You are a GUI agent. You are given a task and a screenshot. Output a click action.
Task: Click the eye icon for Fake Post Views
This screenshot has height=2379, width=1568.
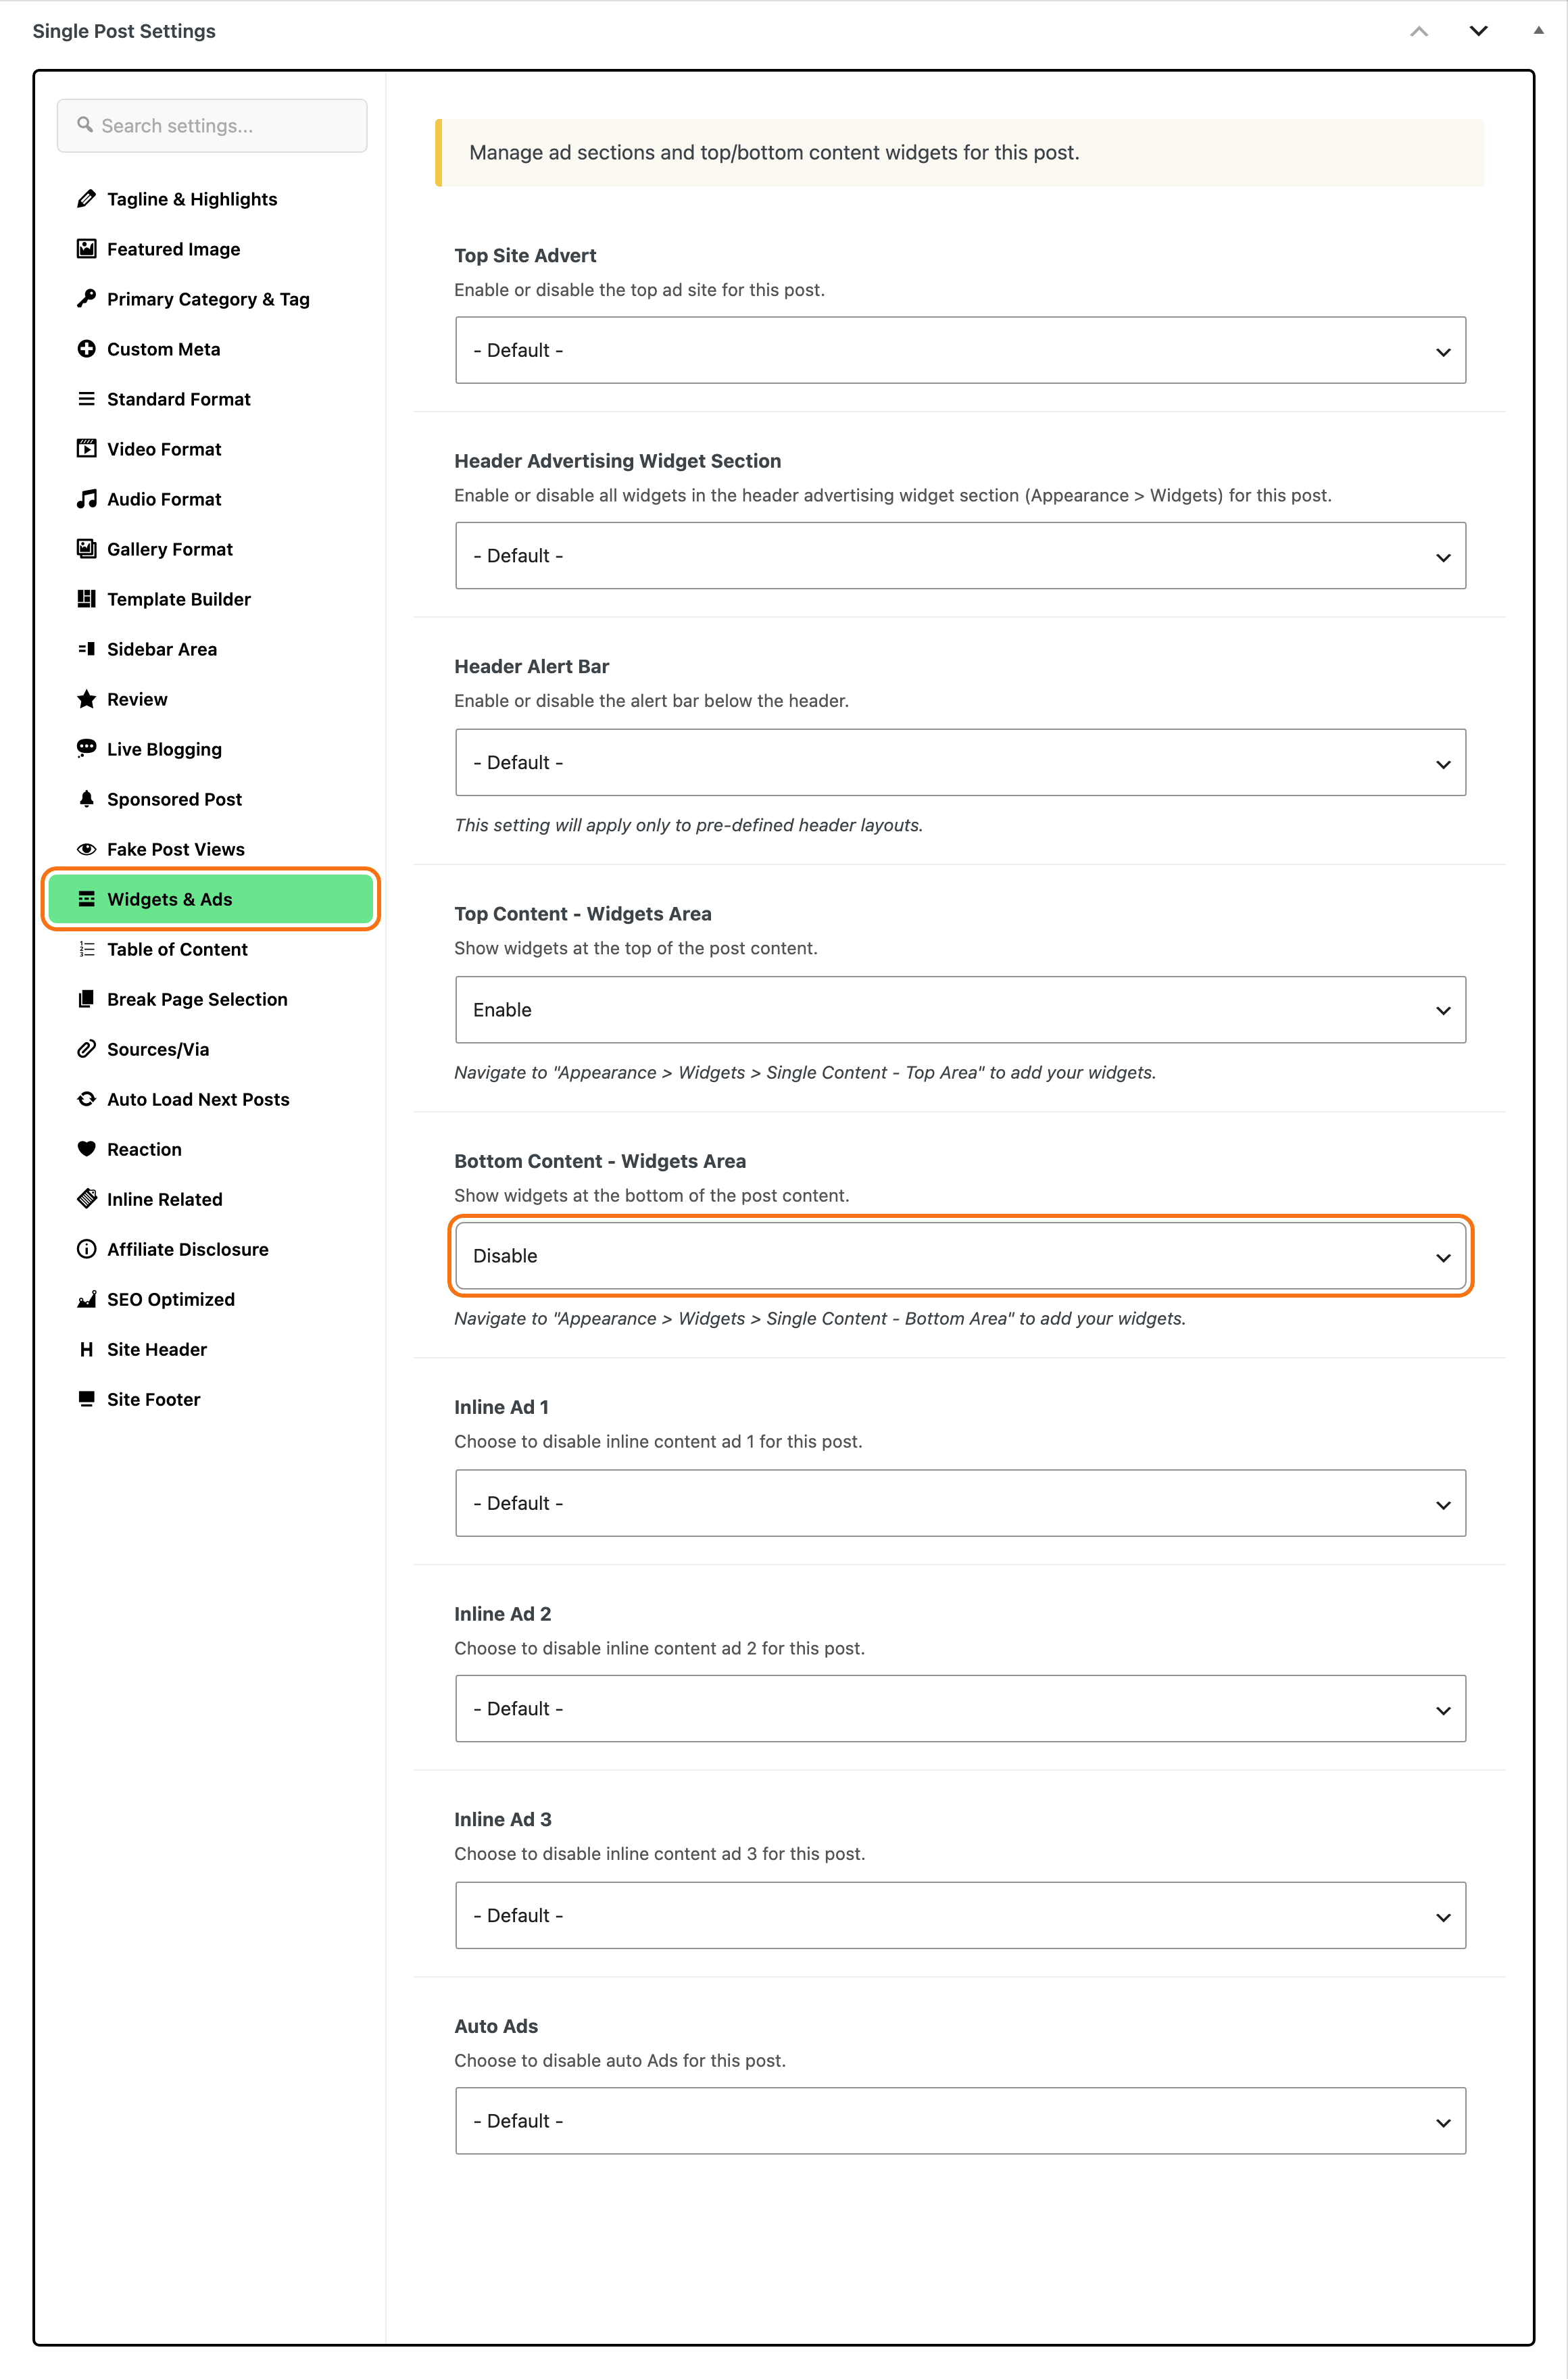coord(87,849)
